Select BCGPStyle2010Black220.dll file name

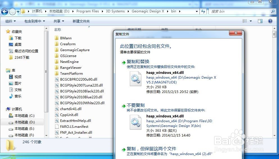[x=82, y=91]
